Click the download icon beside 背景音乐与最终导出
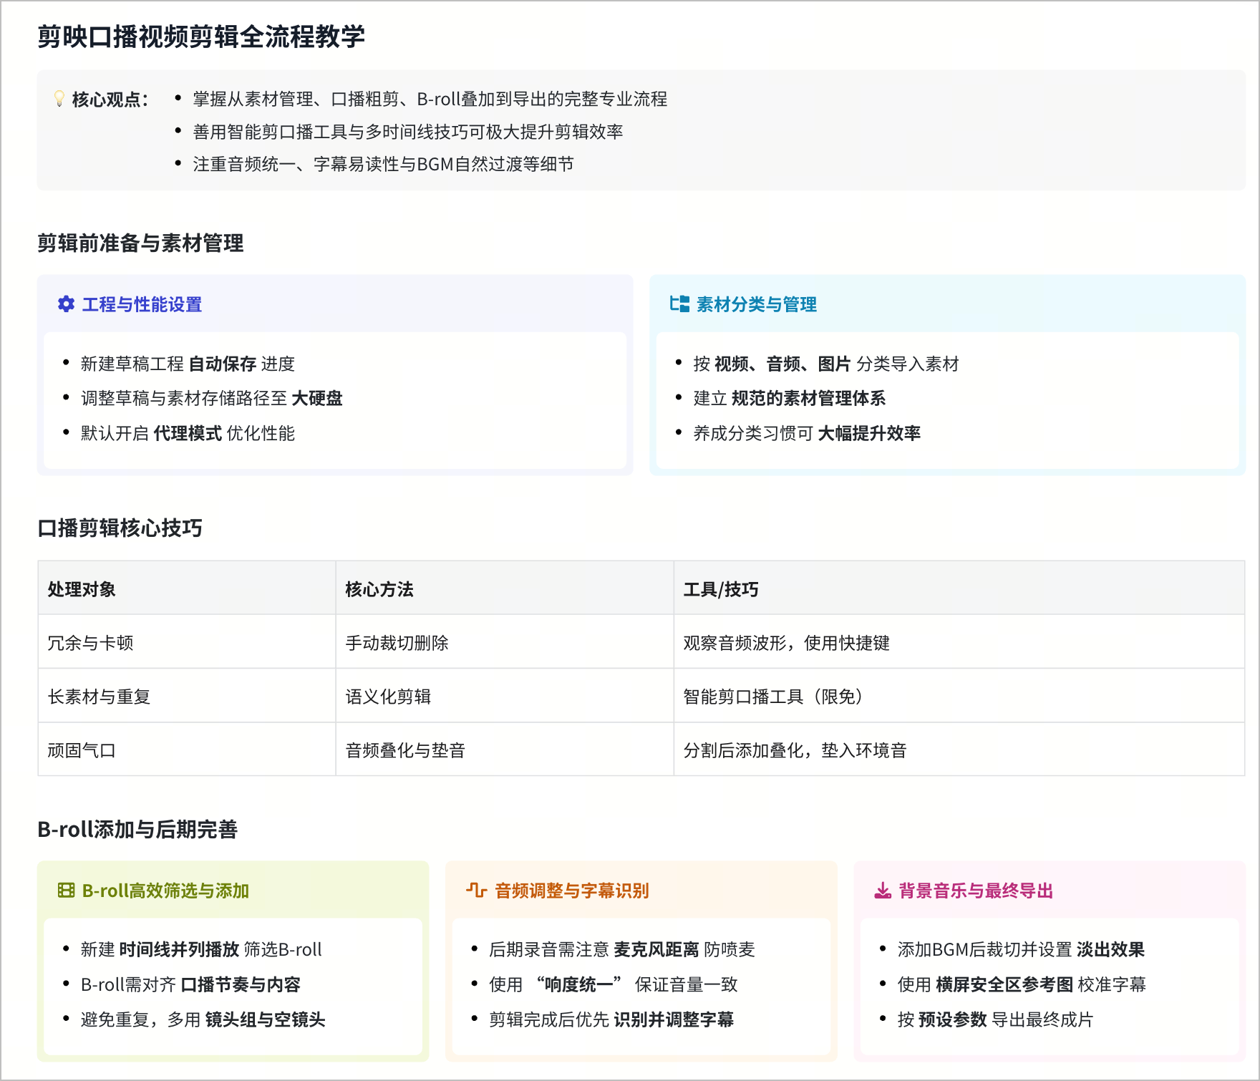Image resolution: width=1260 pixels, height=1081 pixels. click(883, 891)
